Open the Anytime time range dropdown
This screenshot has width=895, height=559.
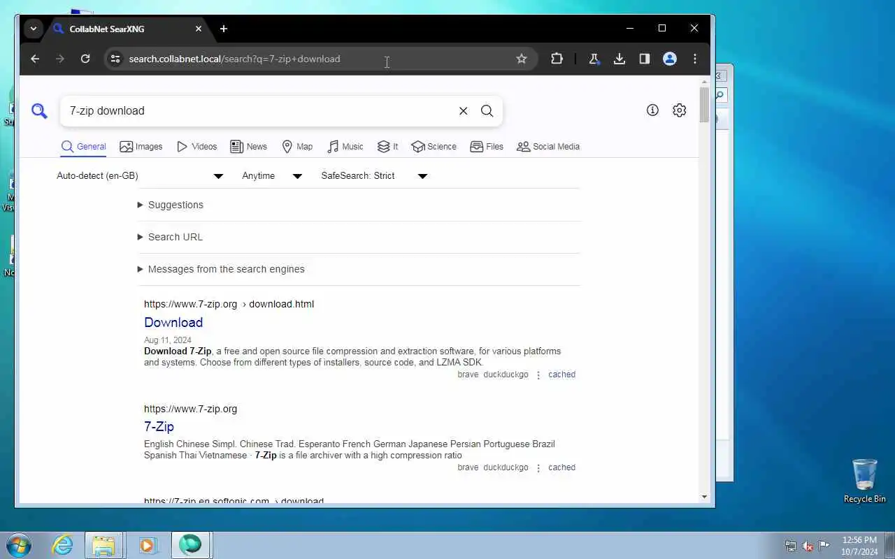[x=272, y=175]
